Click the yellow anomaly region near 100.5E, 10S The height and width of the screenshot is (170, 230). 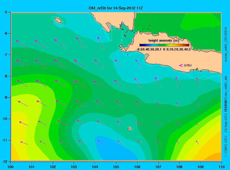tap(19, 135)
